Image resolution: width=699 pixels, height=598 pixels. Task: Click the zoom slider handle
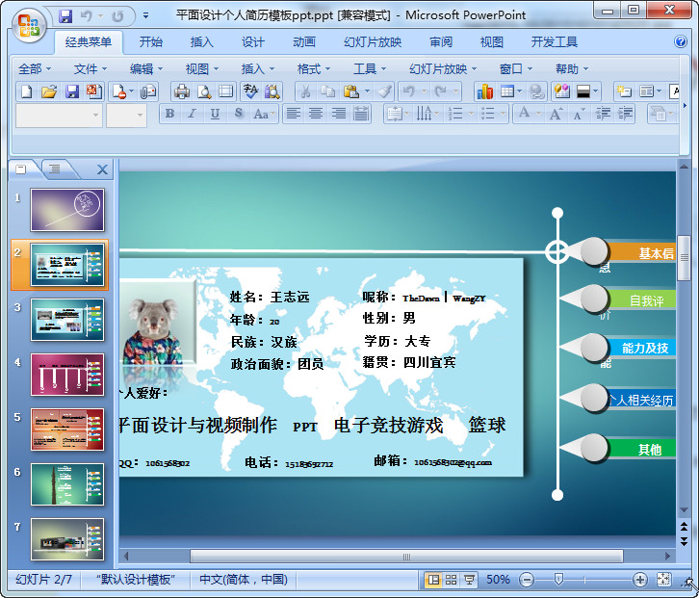coord(558,580)
